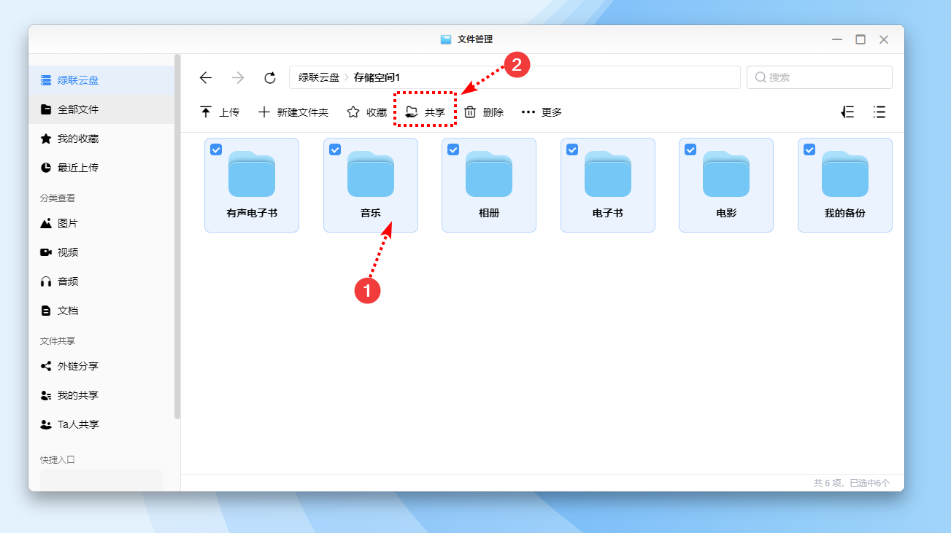Click 绿联云盘 in the breadcrumb path
The height and width of the screenshot is (533, 951).
[319, 77]
